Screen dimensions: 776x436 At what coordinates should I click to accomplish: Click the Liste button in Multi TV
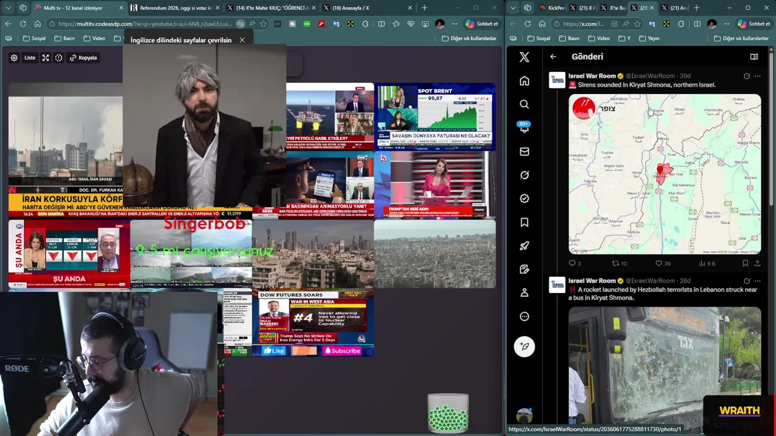point(30,58)
